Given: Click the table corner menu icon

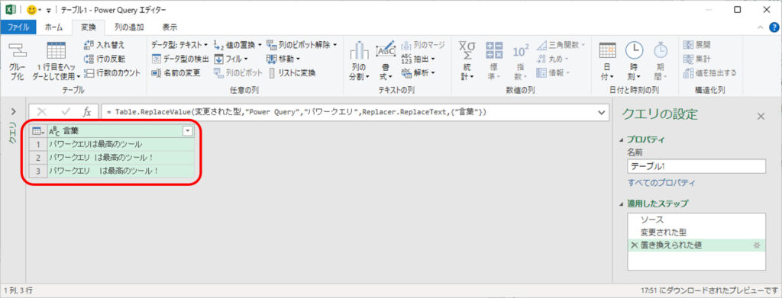Looking at the screenshot, I should 38,131.
